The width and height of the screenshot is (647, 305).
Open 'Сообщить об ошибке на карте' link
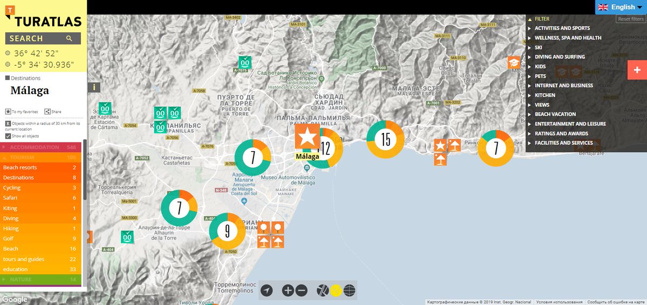616,302
